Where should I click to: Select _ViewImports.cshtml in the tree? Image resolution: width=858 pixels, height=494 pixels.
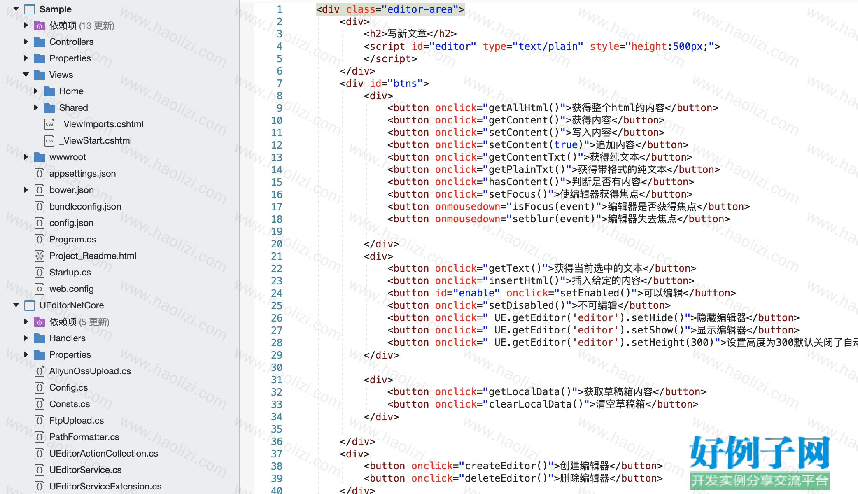click(101, 124)
